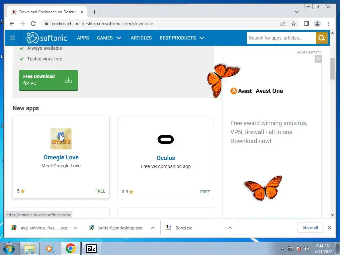Open the Omegle Love app thumbnail
340x255 pixels.
click(x=61, y=139)
